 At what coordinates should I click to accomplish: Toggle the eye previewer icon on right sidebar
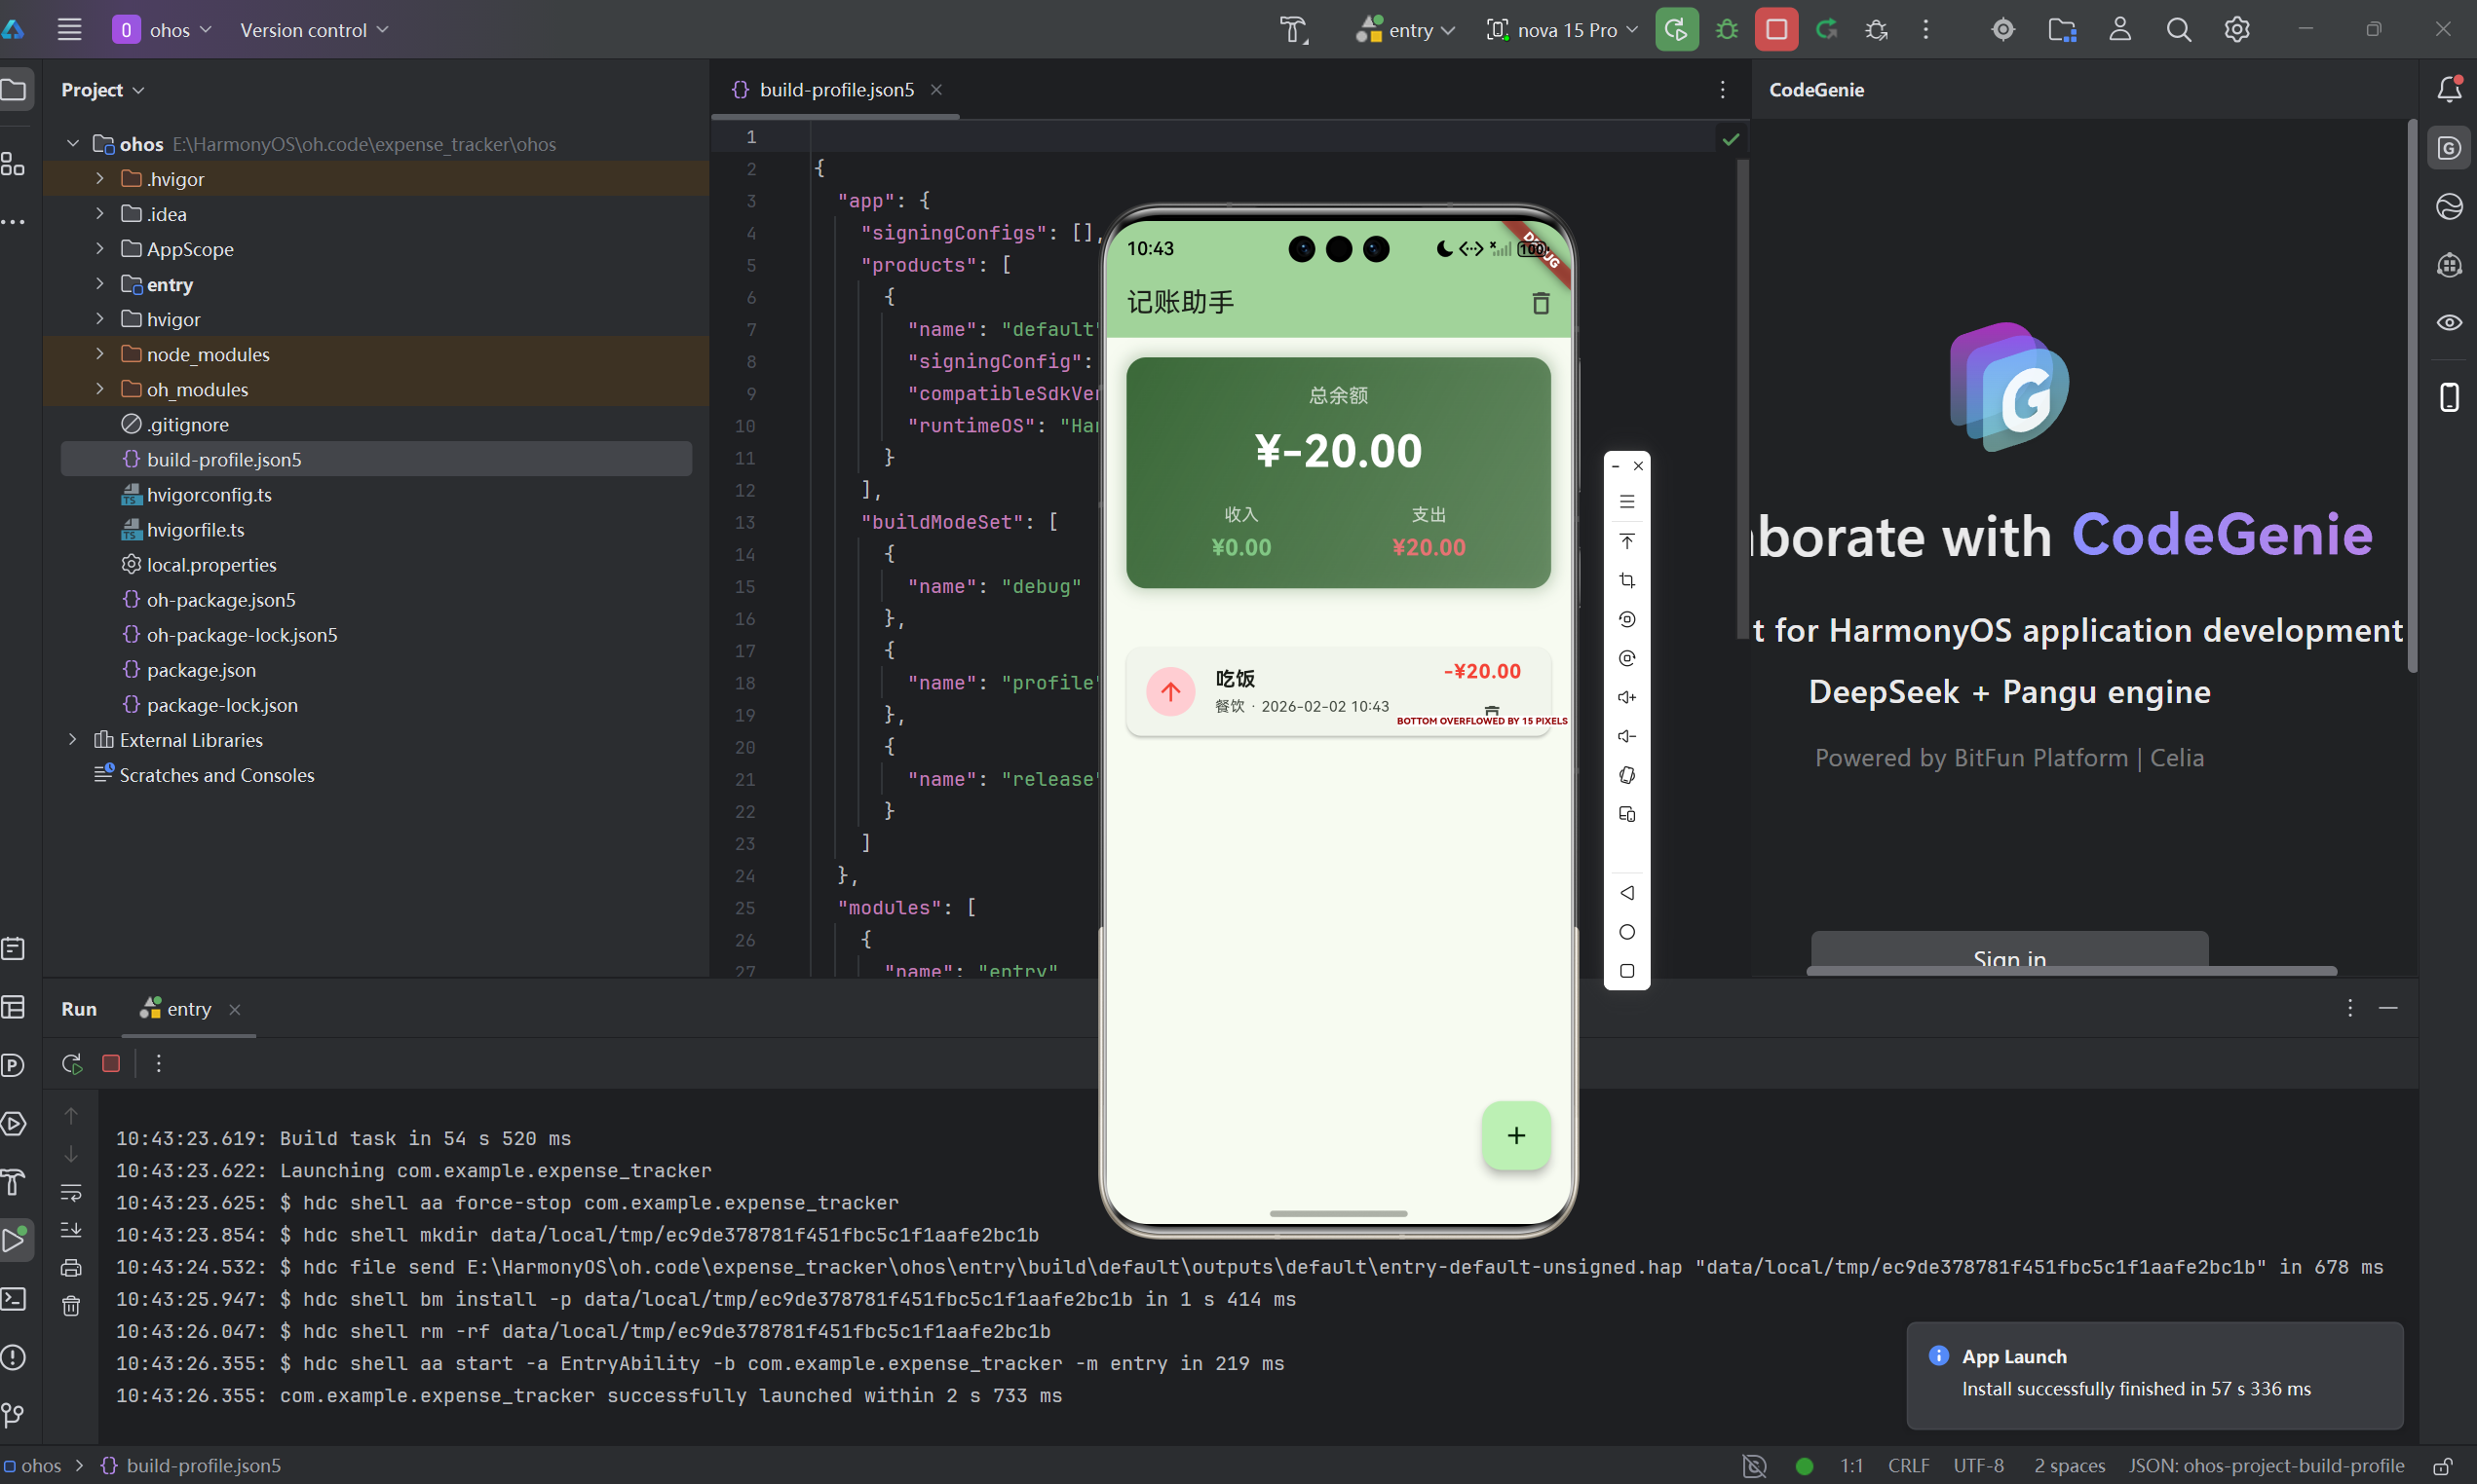point(2448,322)
